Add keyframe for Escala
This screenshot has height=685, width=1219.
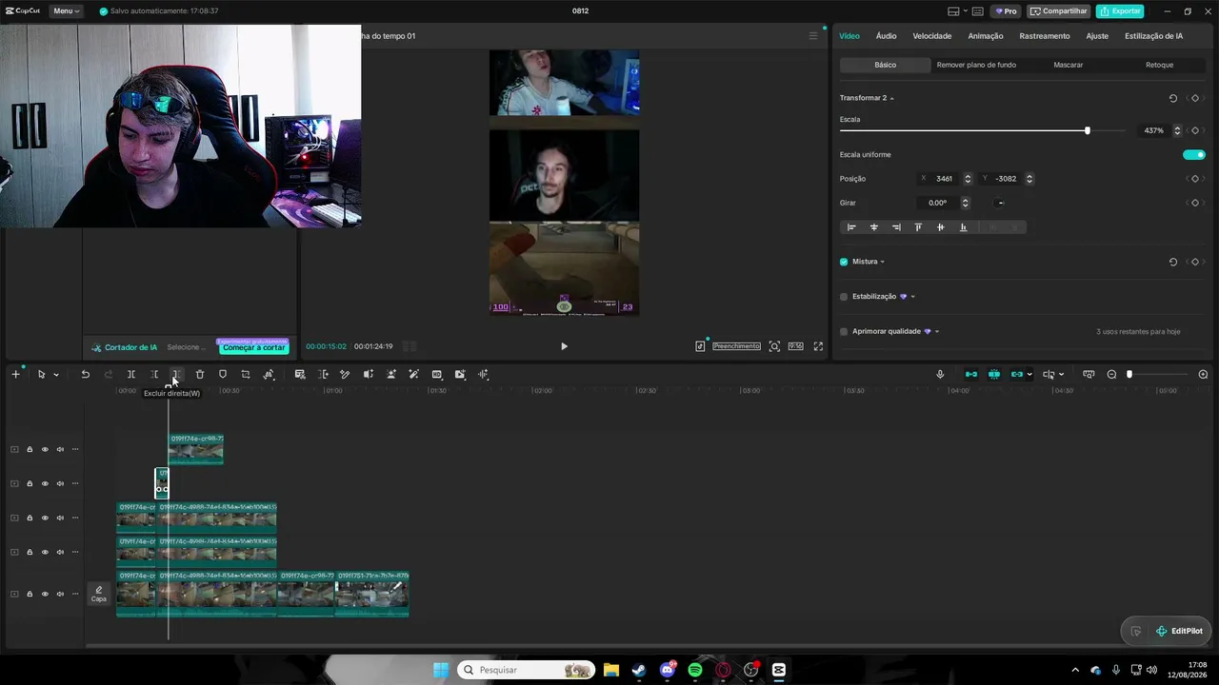coord(1195,130)
